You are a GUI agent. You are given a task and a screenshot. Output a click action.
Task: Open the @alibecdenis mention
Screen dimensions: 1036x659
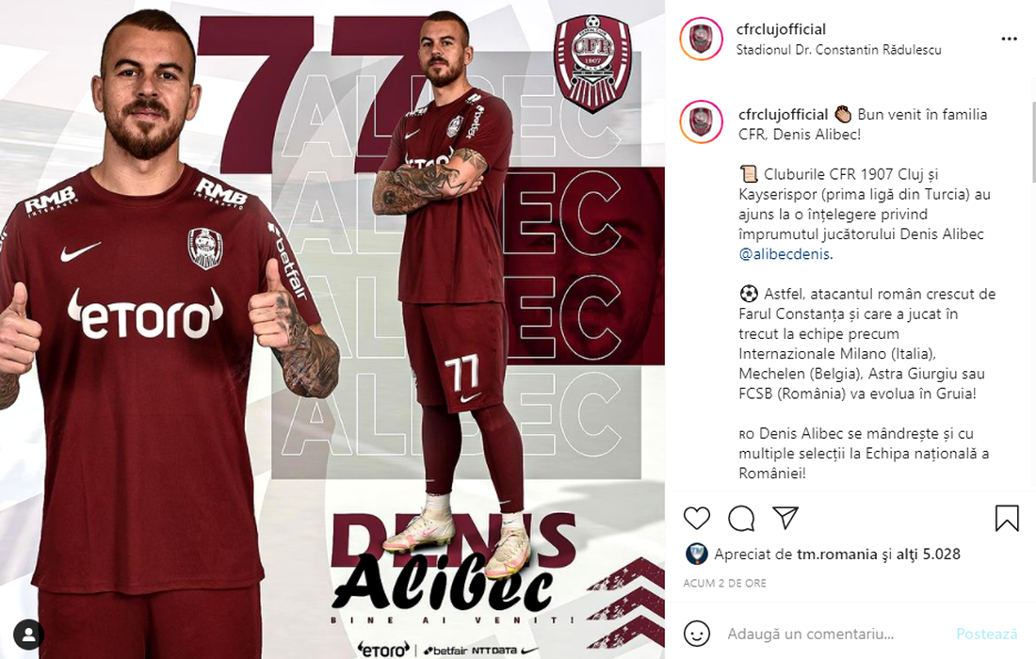(785, 254)
